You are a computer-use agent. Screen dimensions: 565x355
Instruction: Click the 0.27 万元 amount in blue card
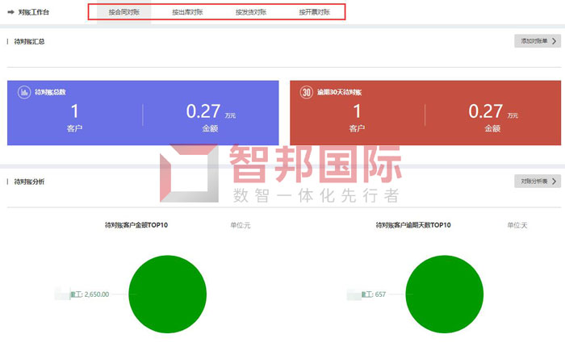pyautogui.click(x=203, y=111)
